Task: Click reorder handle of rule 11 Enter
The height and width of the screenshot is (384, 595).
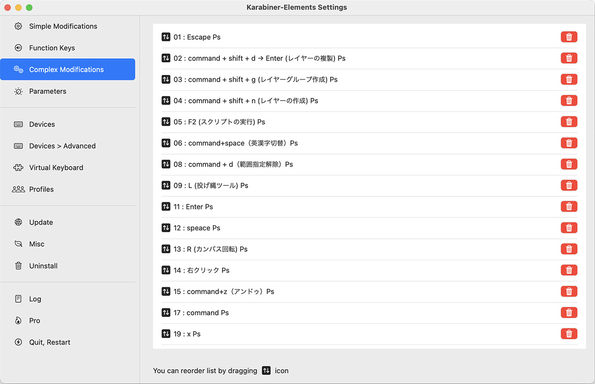Action: click(166, 206)
